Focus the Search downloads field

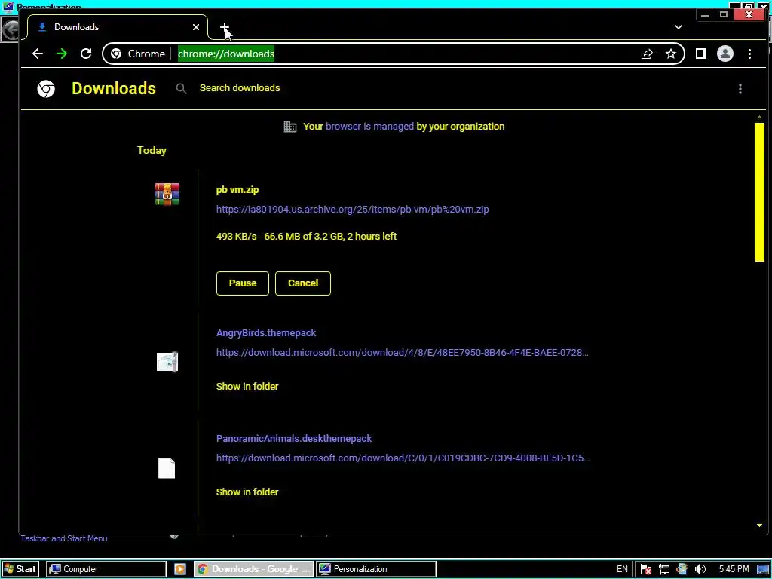239,88
